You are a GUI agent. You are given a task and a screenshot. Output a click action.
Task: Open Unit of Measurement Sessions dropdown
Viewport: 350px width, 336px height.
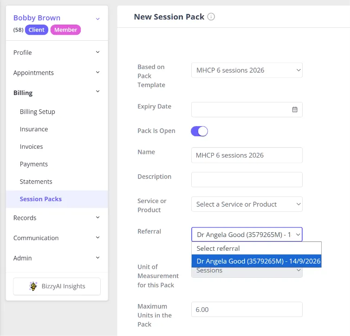(x=246, y=273)
